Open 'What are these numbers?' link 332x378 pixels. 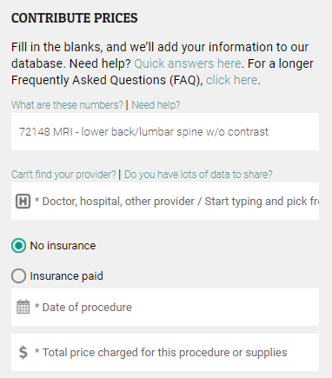(x=67, y=105)
